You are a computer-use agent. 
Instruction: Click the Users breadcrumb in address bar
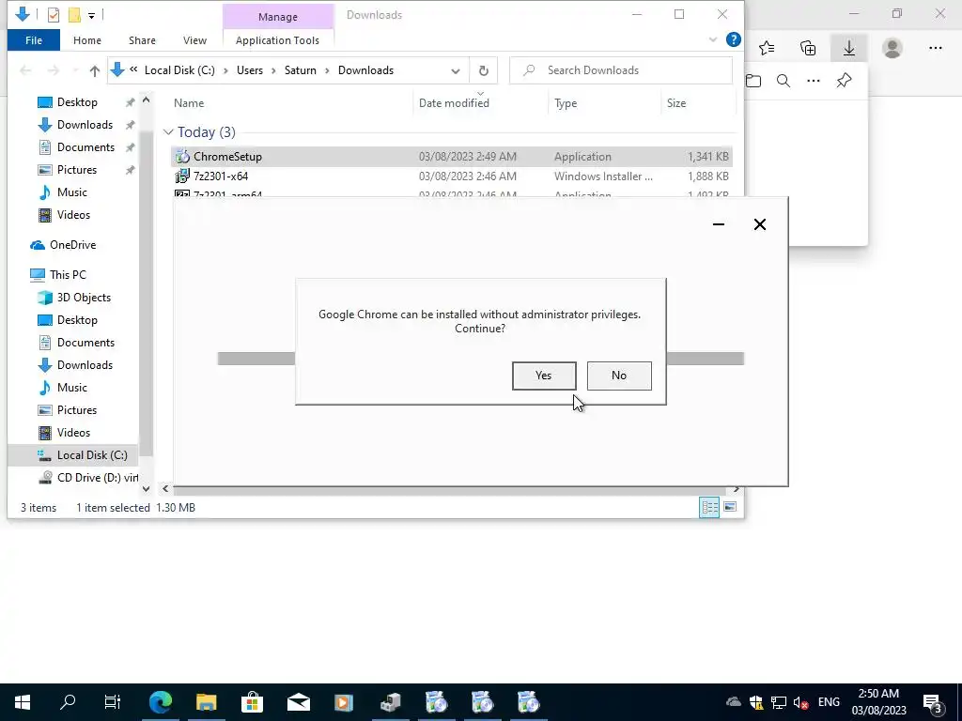pos(250,70)
